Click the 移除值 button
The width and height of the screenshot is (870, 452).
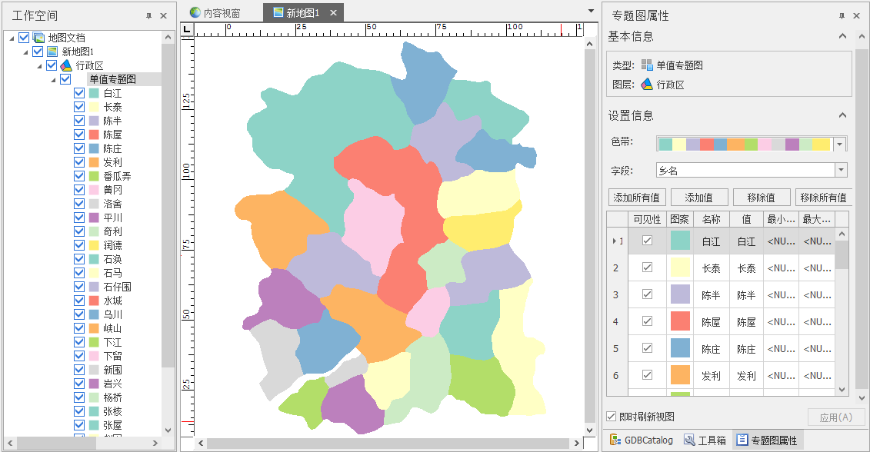[x=761, y=197]
